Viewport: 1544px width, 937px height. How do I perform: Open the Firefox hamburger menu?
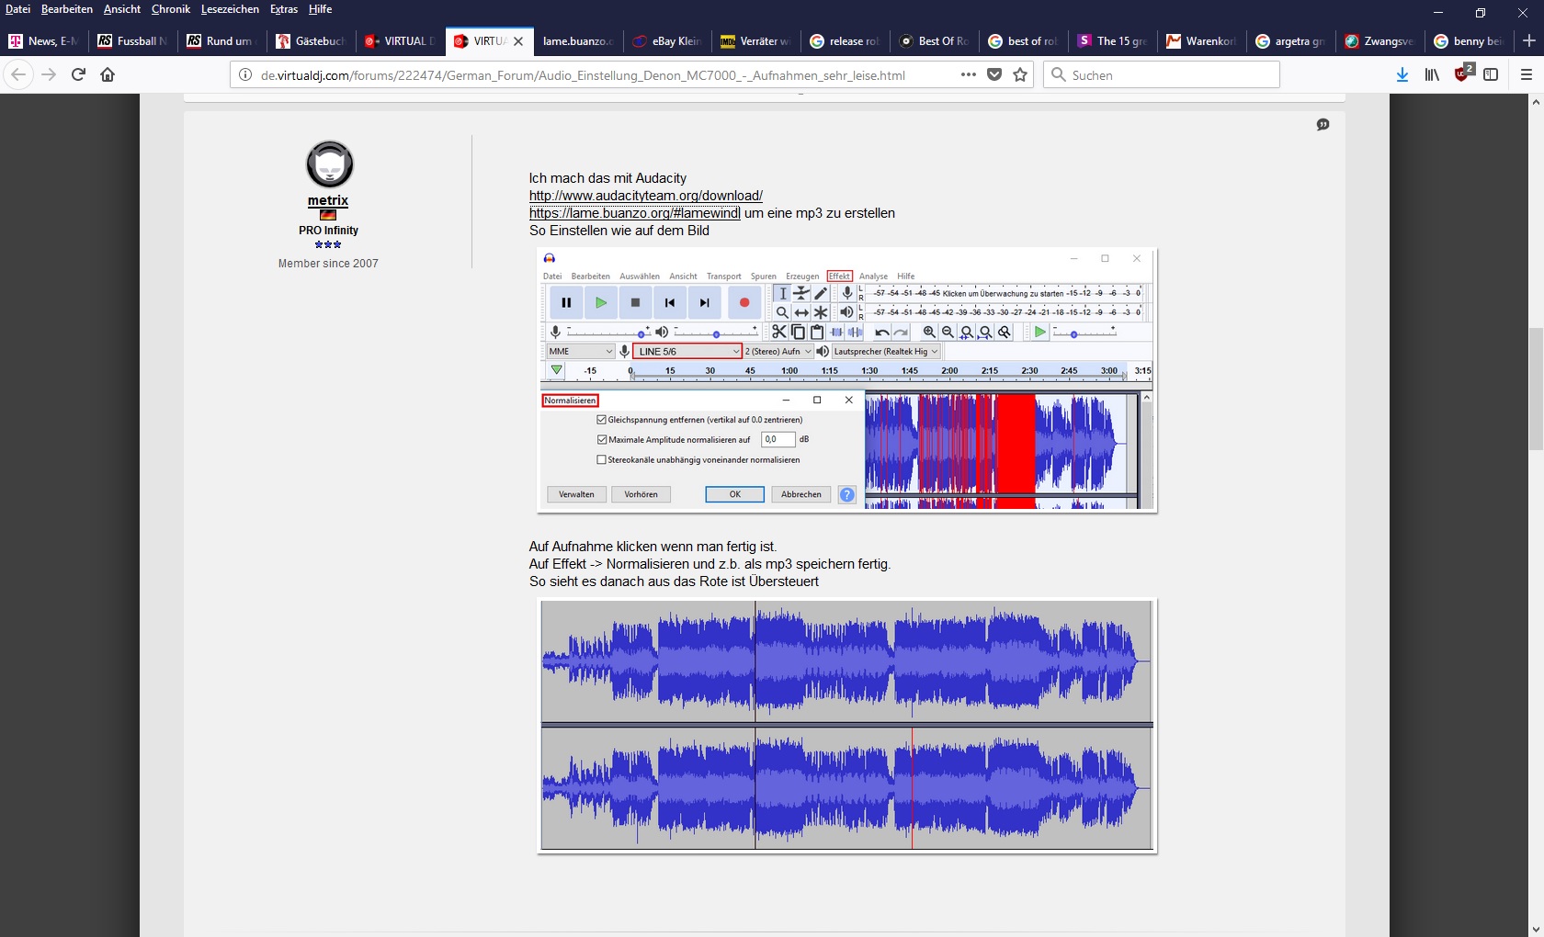point(1527,74)
